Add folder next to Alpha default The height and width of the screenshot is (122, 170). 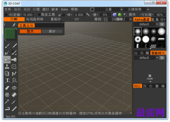click(x=162, y=24)
